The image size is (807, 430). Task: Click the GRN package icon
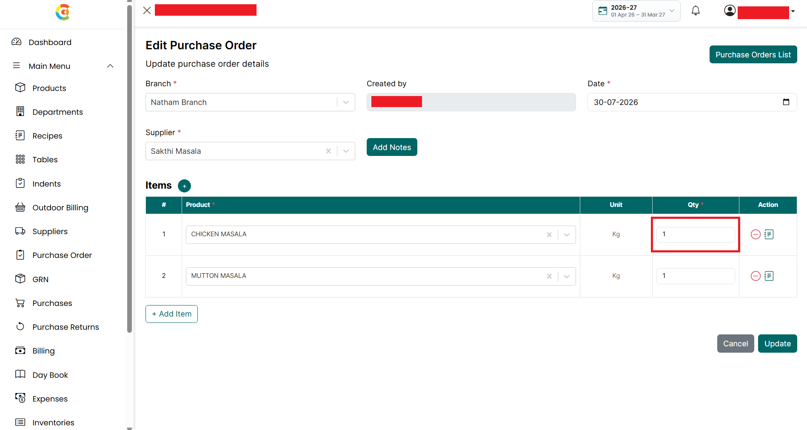[x=20, y=279]
